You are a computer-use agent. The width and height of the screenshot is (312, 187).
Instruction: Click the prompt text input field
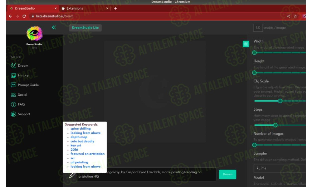coord(146,174)
